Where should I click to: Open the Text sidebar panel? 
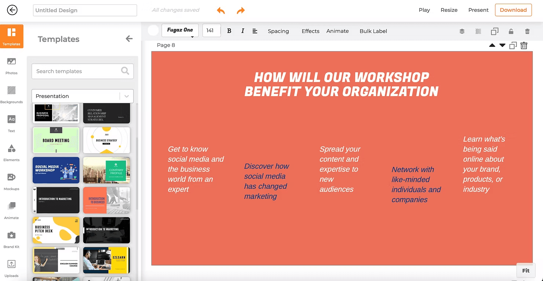pyautogui.click(x=12, y=123)
